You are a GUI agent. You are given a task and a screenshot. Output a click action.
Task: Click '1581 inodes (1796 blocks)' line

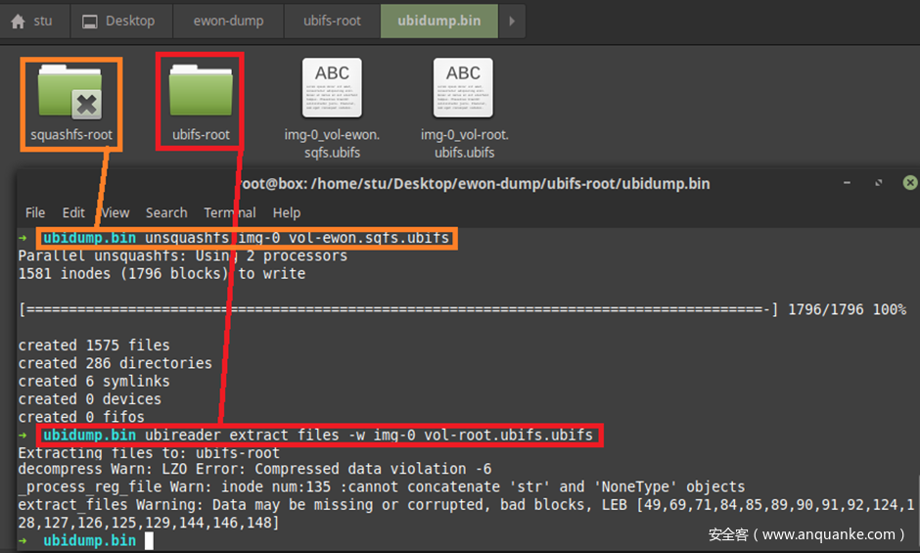pyautogui.click(x=161, y=274)
